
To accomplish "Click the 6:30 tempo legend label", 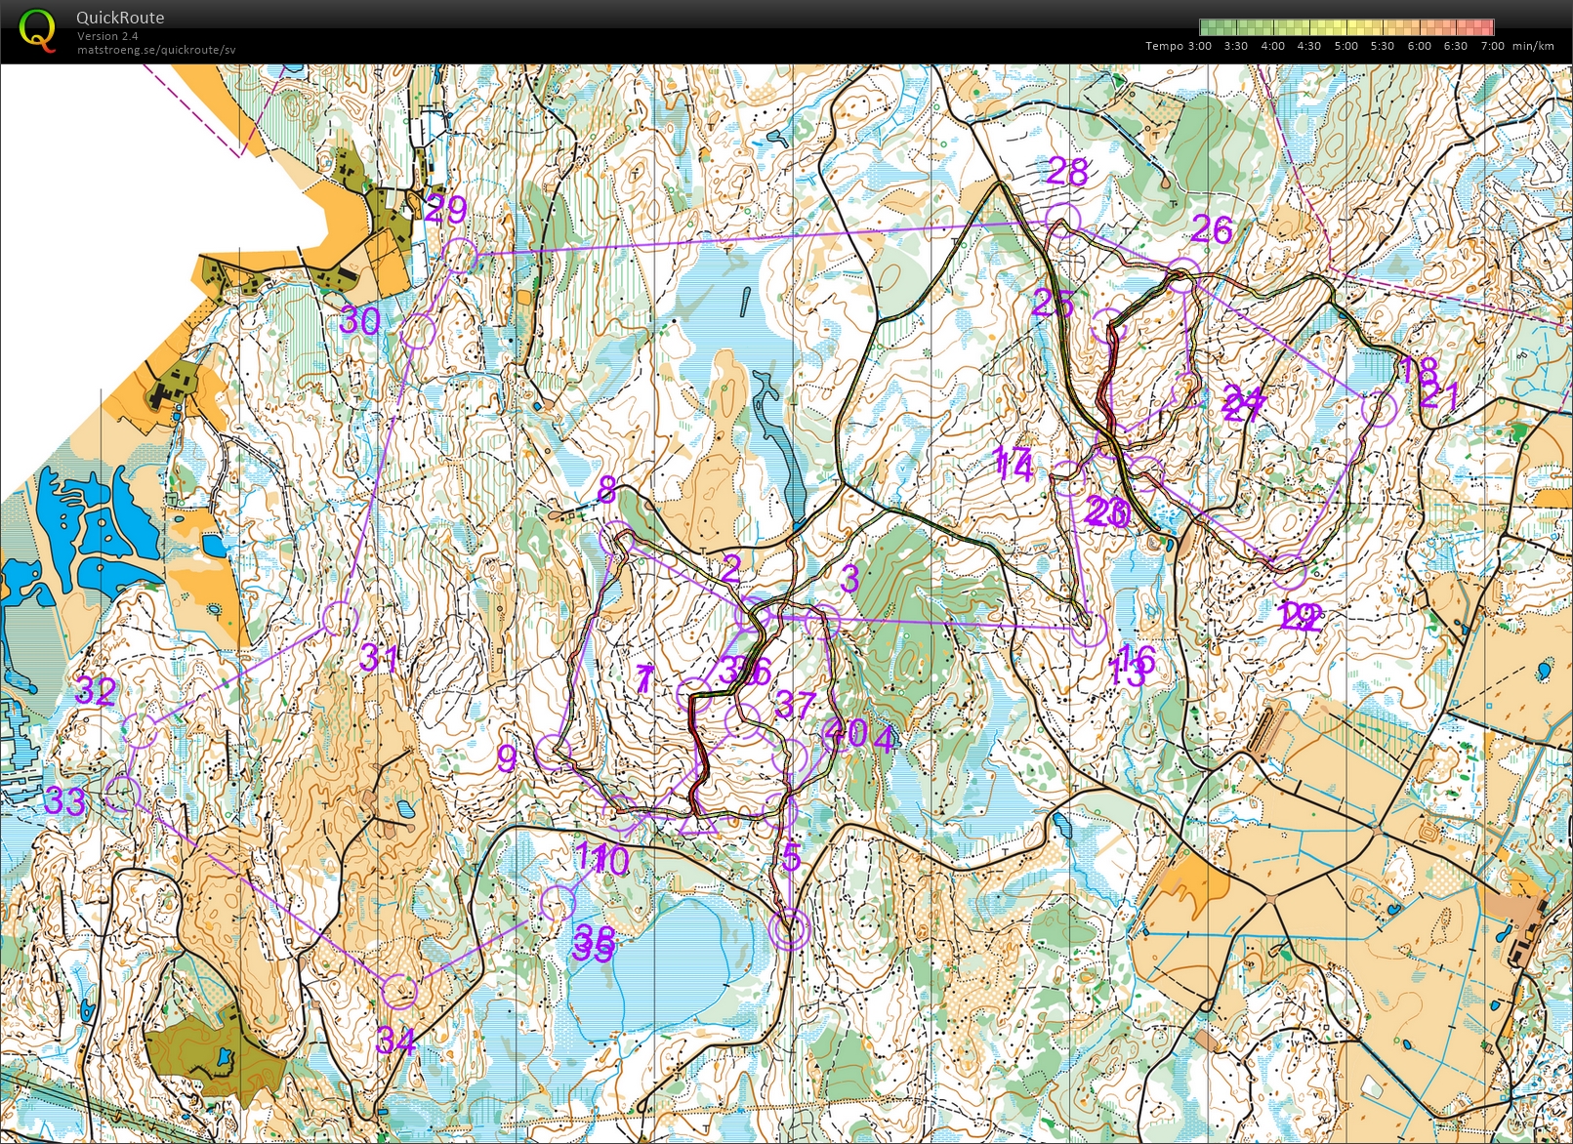I will (x=1456, y=46).
